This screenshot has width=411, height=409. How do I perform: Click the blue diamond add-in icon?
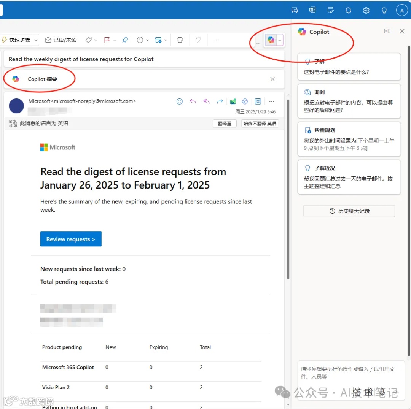tap(245, 101)
